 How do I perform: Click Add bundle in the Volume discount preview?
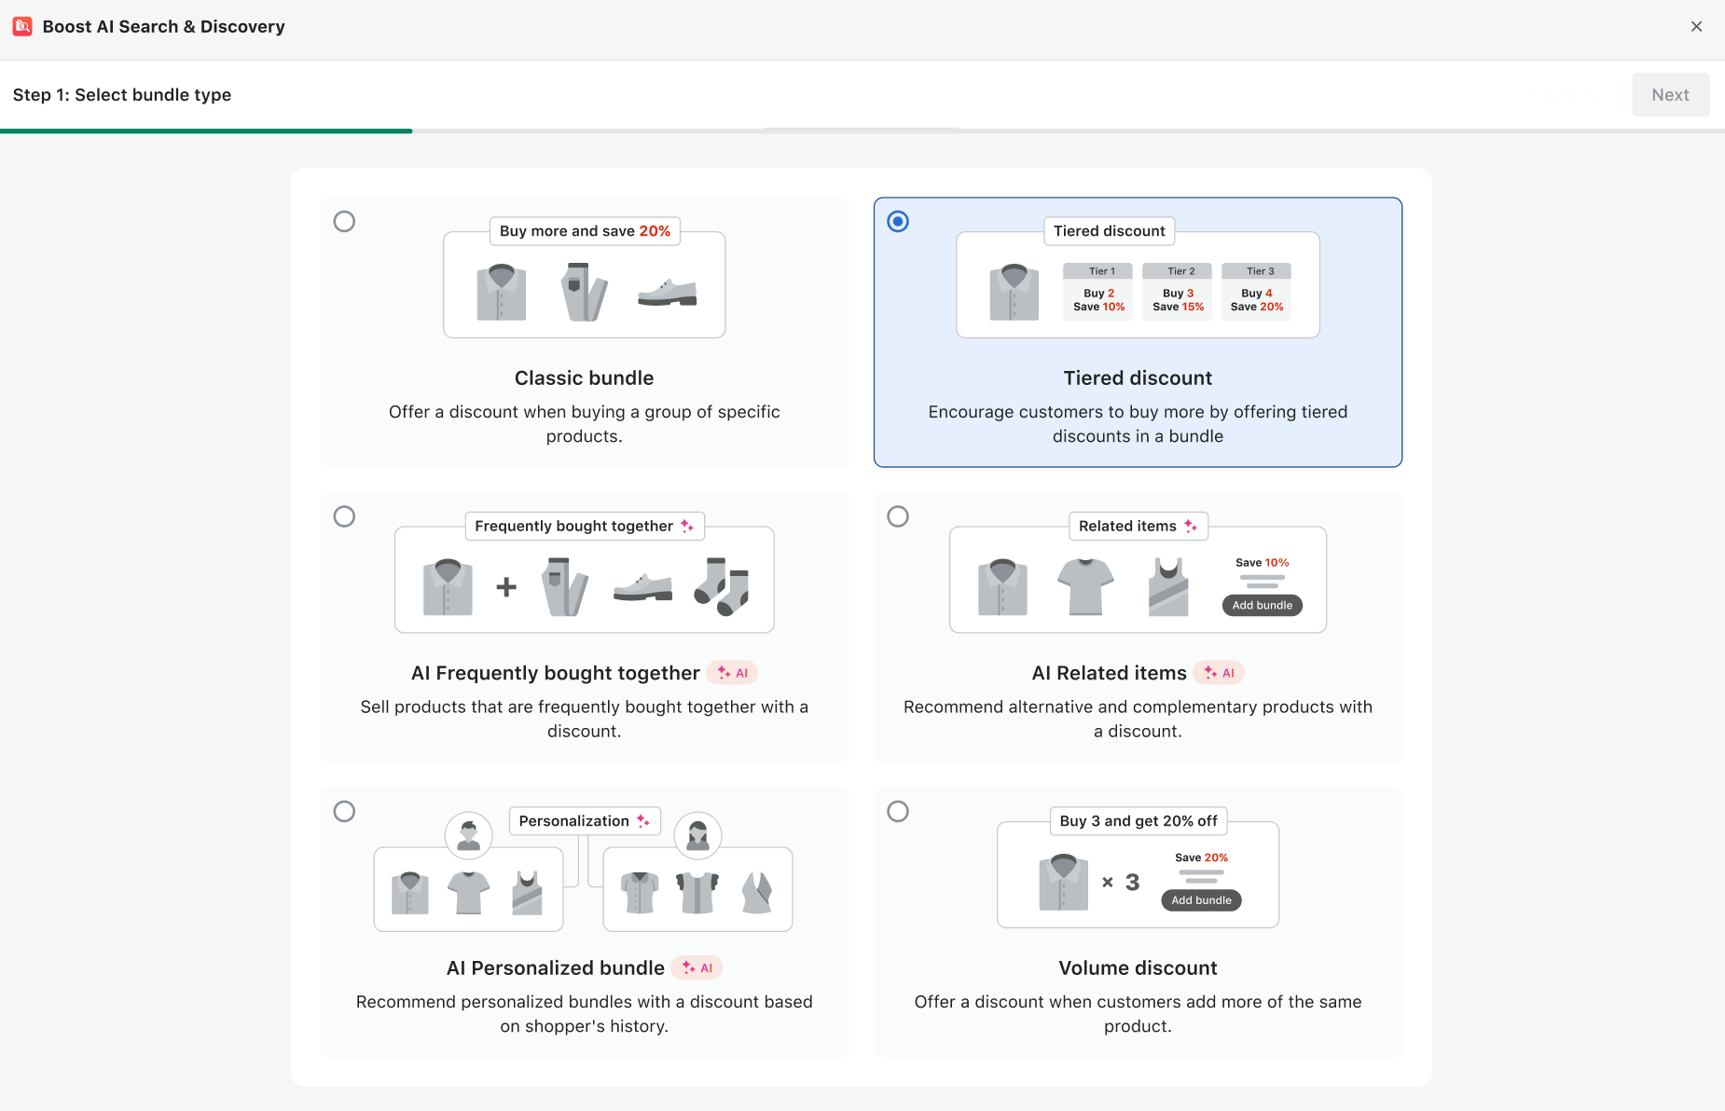coord(1201,900)
